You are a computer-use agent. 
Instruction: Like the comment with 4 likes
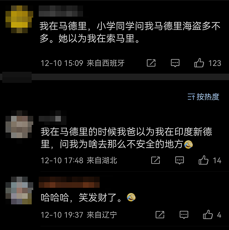(208, 215)
